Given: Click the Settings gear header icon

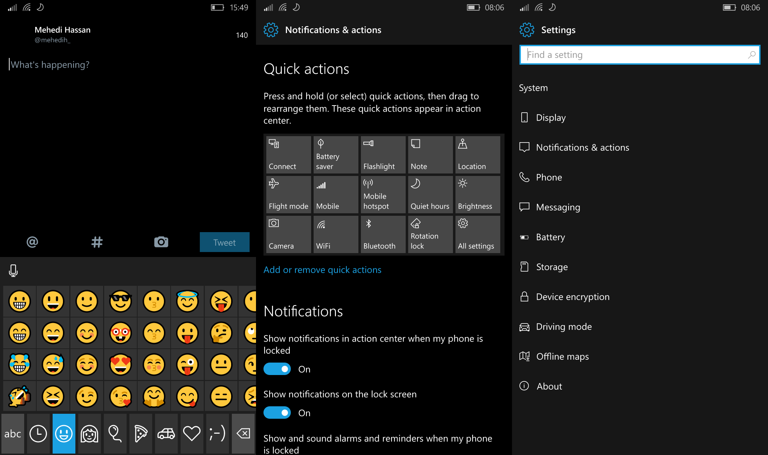Looking at the screenshot, I should point(527,30).
